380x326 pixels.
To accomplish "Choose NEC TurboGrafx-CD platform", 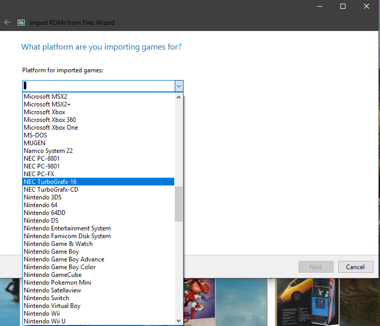I will (98, 190).
